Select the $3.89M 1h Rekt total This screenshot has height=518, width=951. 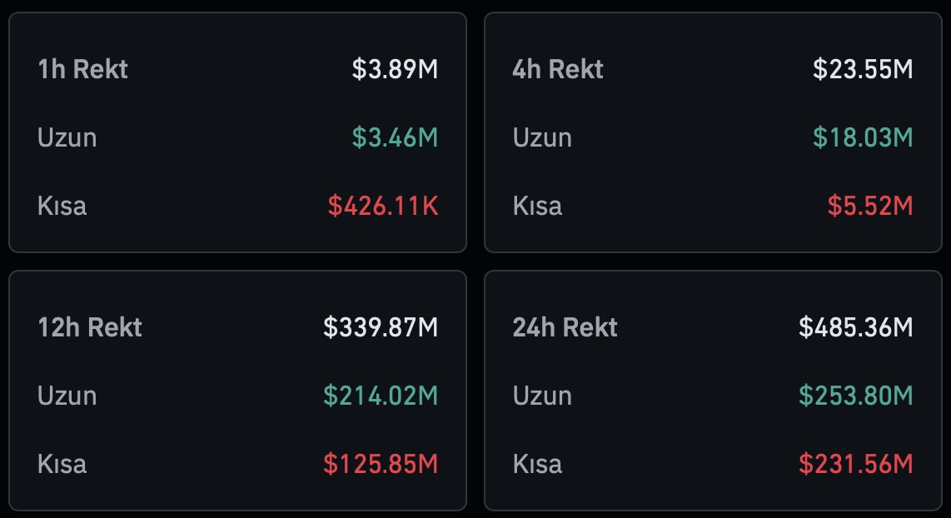[x=395, y=69]
